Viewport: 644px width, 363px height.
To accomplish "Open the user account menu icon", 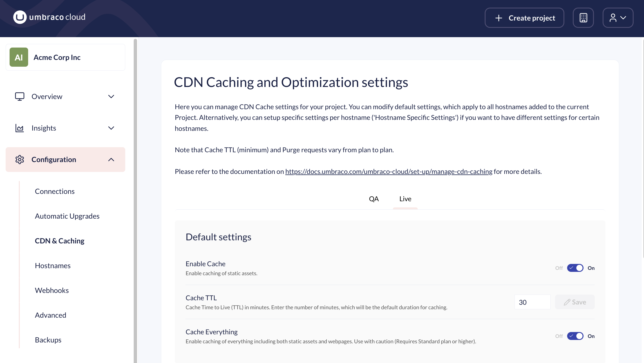I will coord(618,17).
